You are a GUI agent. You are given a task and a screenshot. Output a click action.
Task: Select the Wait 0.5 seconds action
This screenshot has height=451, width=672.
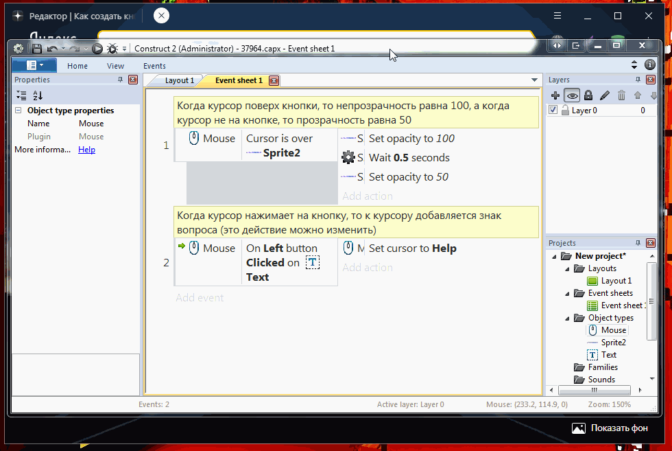click(x=409, y=157)
